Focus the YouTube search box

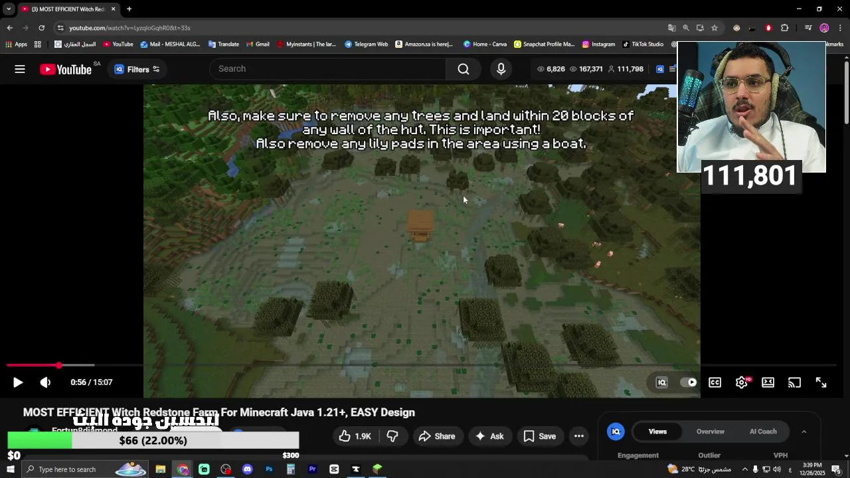click(328, 69)
